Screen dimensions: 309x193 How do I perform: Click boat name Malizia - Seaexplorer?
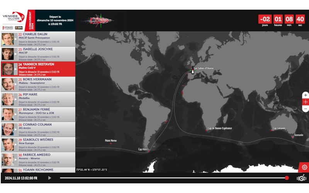point(32,83)
